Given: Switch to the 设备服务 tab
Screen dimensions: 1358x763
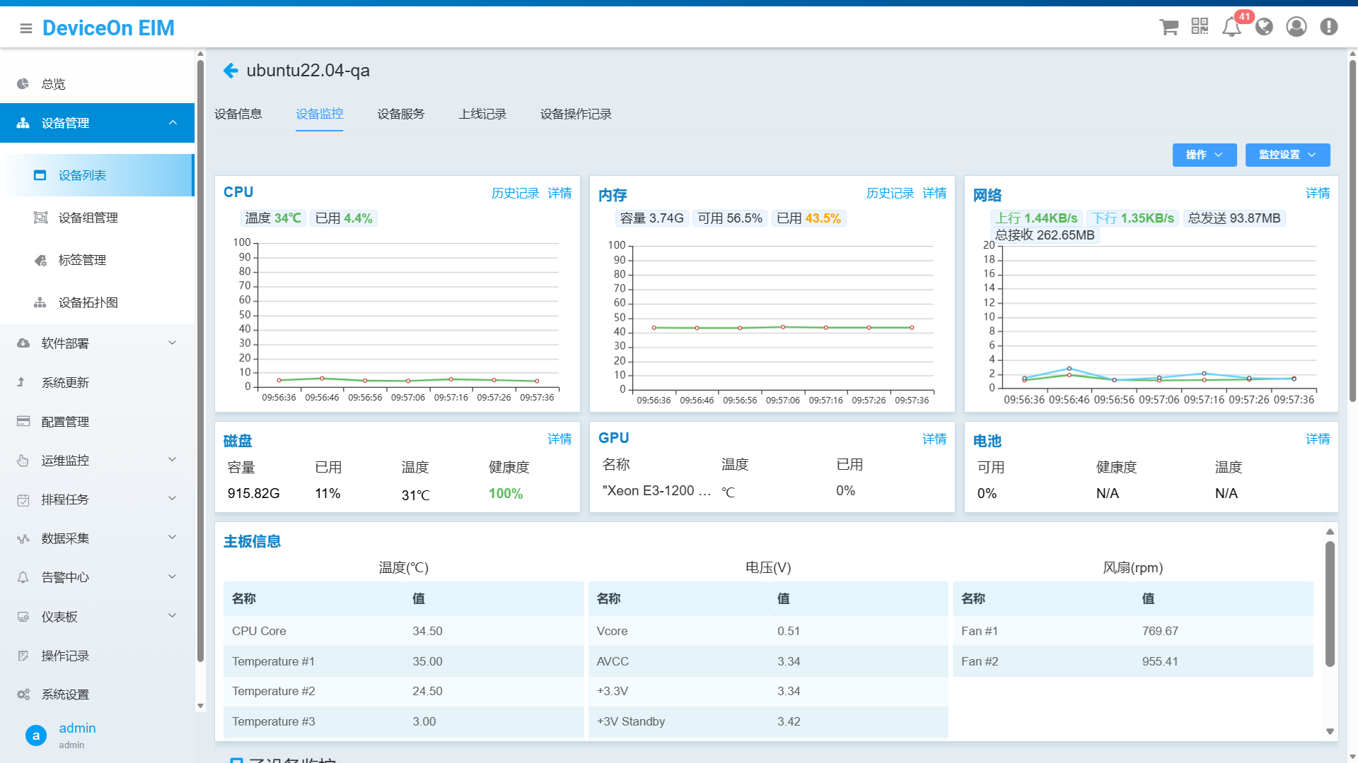Looking at the screenshot, I should tap(401, 114).
